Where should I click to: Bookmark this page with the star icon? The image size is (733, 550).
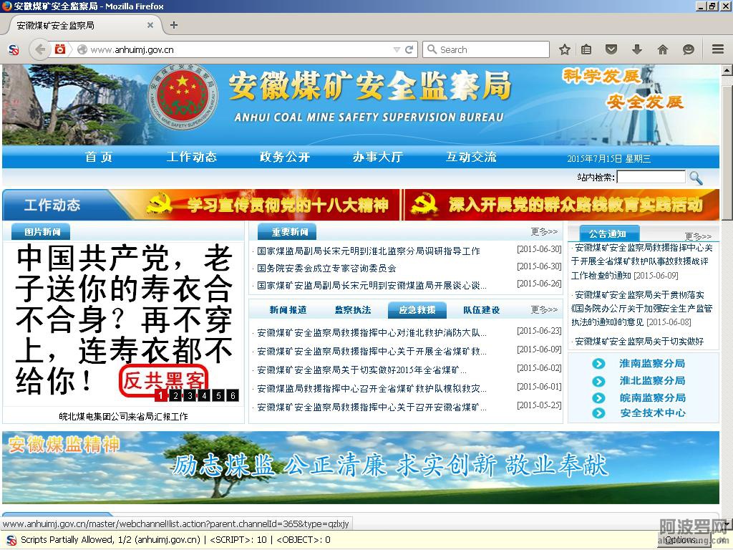point(564,49)
